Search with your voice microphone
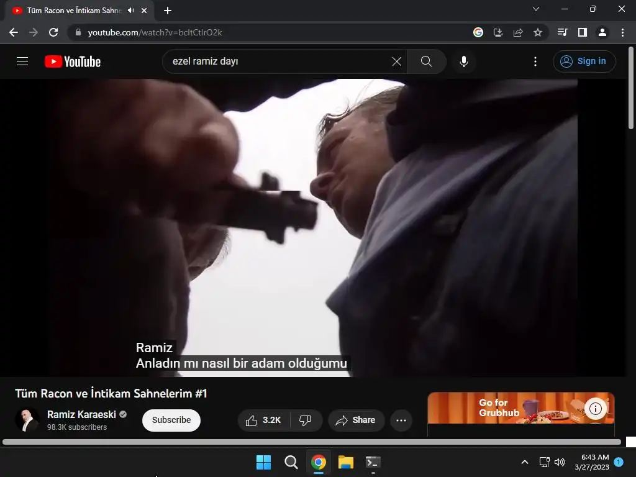The image size is (636, 477). [x=464, y=61]
